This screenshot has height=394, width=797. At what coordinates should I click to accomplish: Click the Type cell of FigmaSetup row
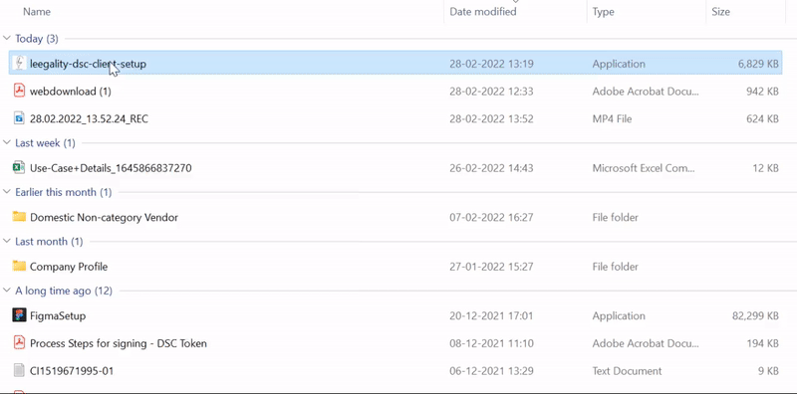619,315
